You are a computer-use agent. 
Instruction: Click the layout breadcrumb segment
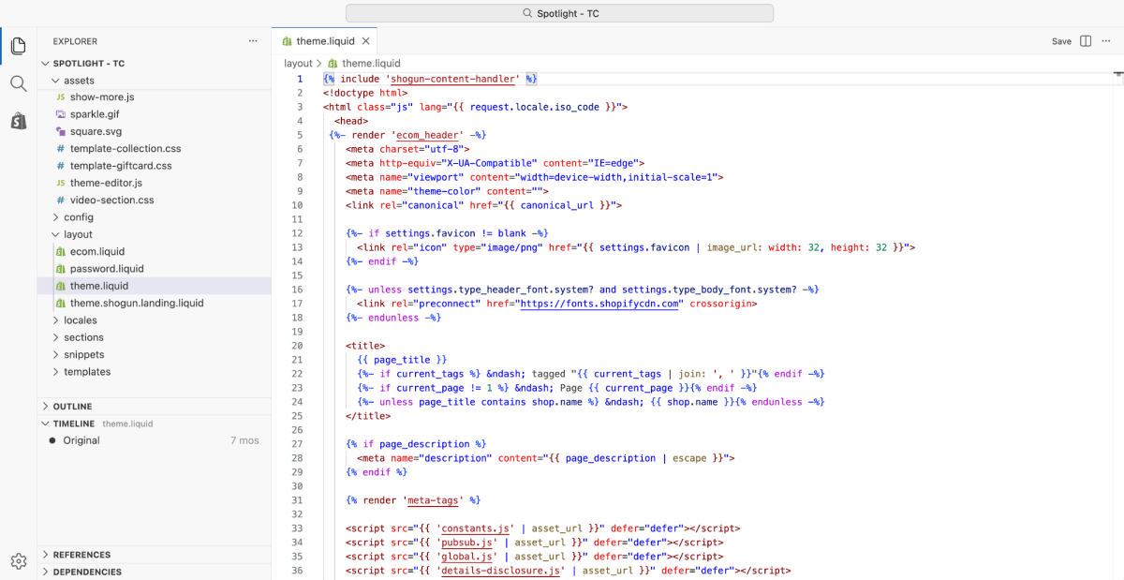pos(298,64)
